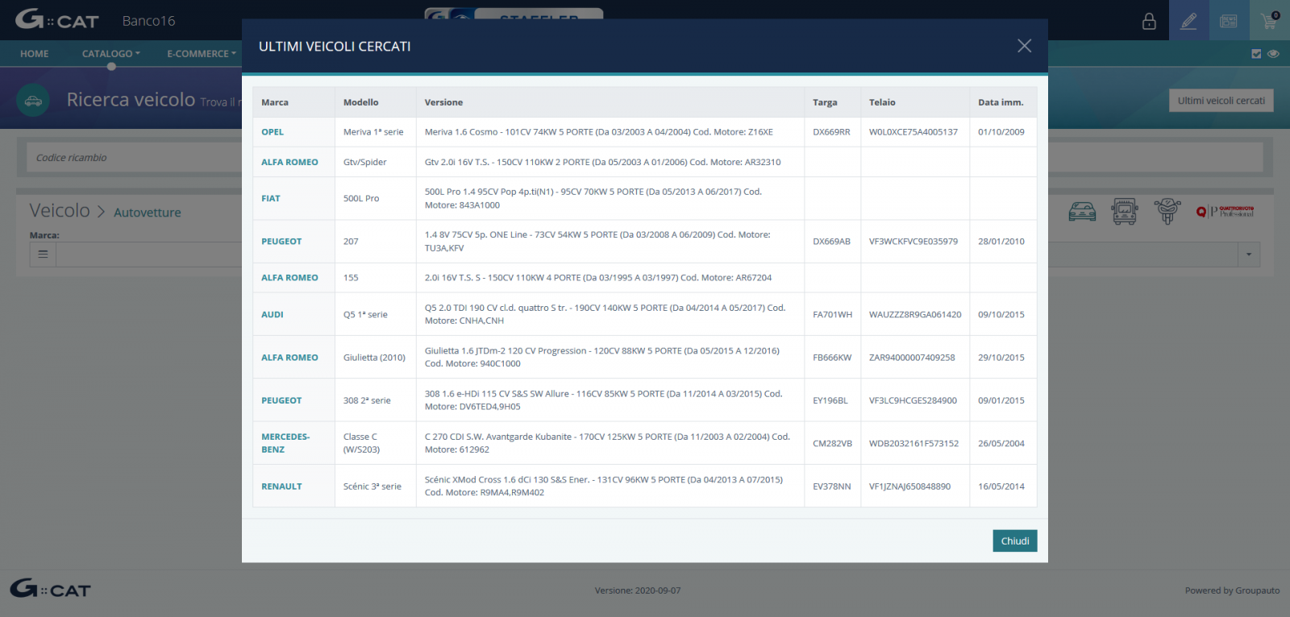This screenshot has height=617, width=1290.
Task: Select plate cell FA701WH
Action: coord(832,315)
